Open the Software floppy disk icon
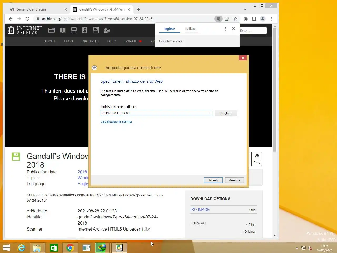 pos(96,30)
